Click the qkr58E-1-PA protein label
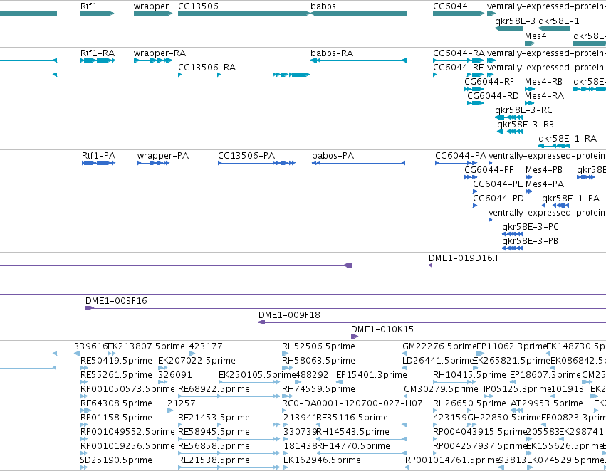 570,199
